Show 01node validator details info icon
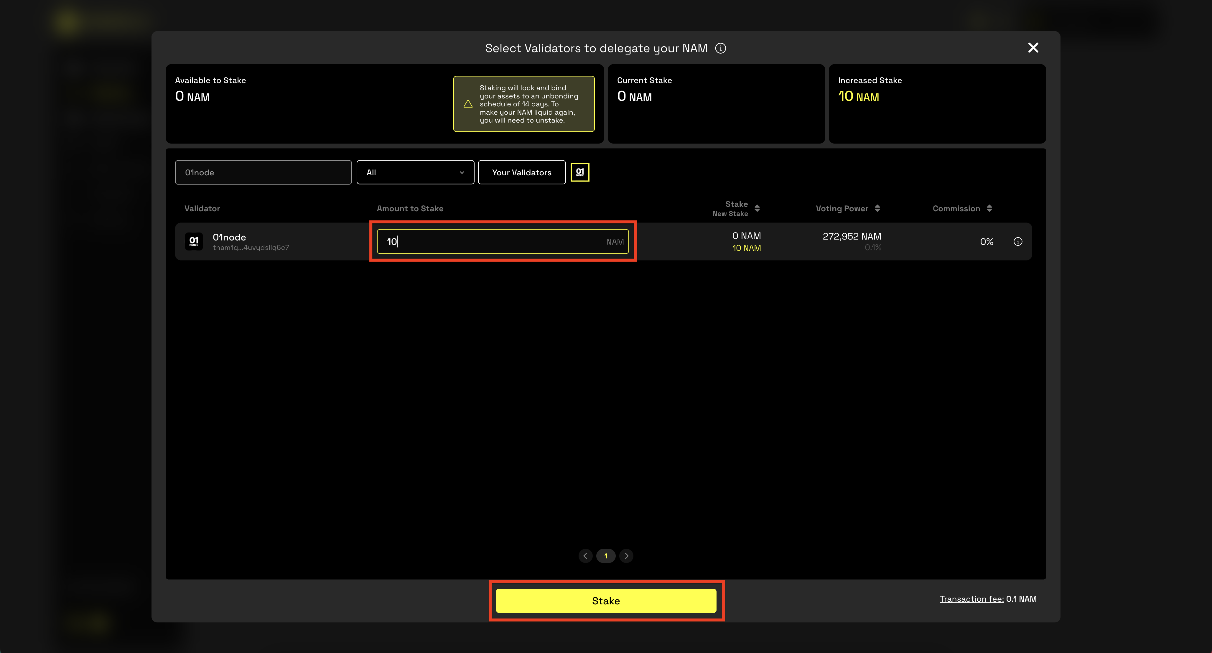 pyautogui.click(x=1018, y=241)
